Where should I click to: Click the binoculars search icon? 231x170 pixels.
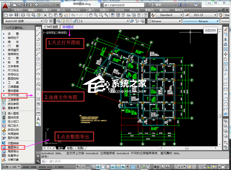147,5
